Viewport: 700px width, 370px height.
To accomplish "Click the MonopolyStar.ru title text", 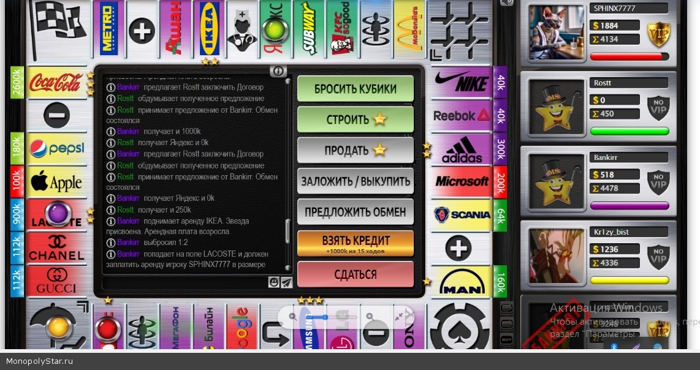I will 39,361.
